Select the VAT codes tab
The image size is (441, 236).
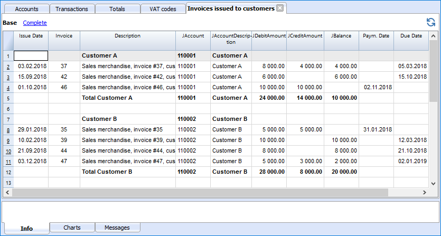(x=163, y=9)
